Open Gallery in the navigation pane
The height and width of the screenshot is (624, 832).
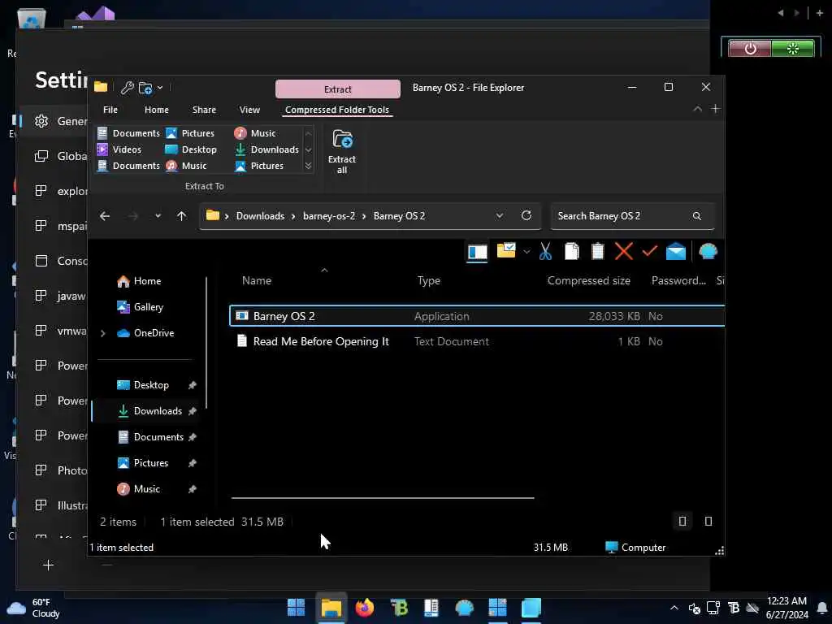[x=140, y=307]
